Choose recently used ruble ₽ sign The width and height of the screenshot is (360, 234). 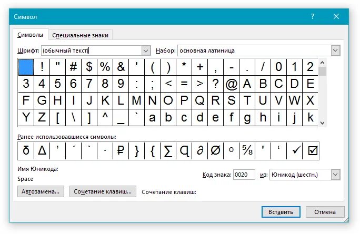point(121,151)
